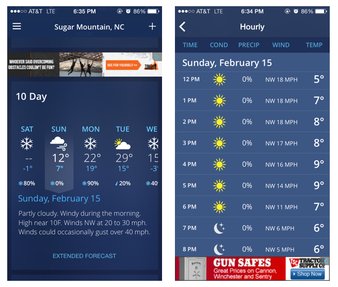Click the Shop Now ad button
Viewport: 338px width, 287px height.
point(310,274)
